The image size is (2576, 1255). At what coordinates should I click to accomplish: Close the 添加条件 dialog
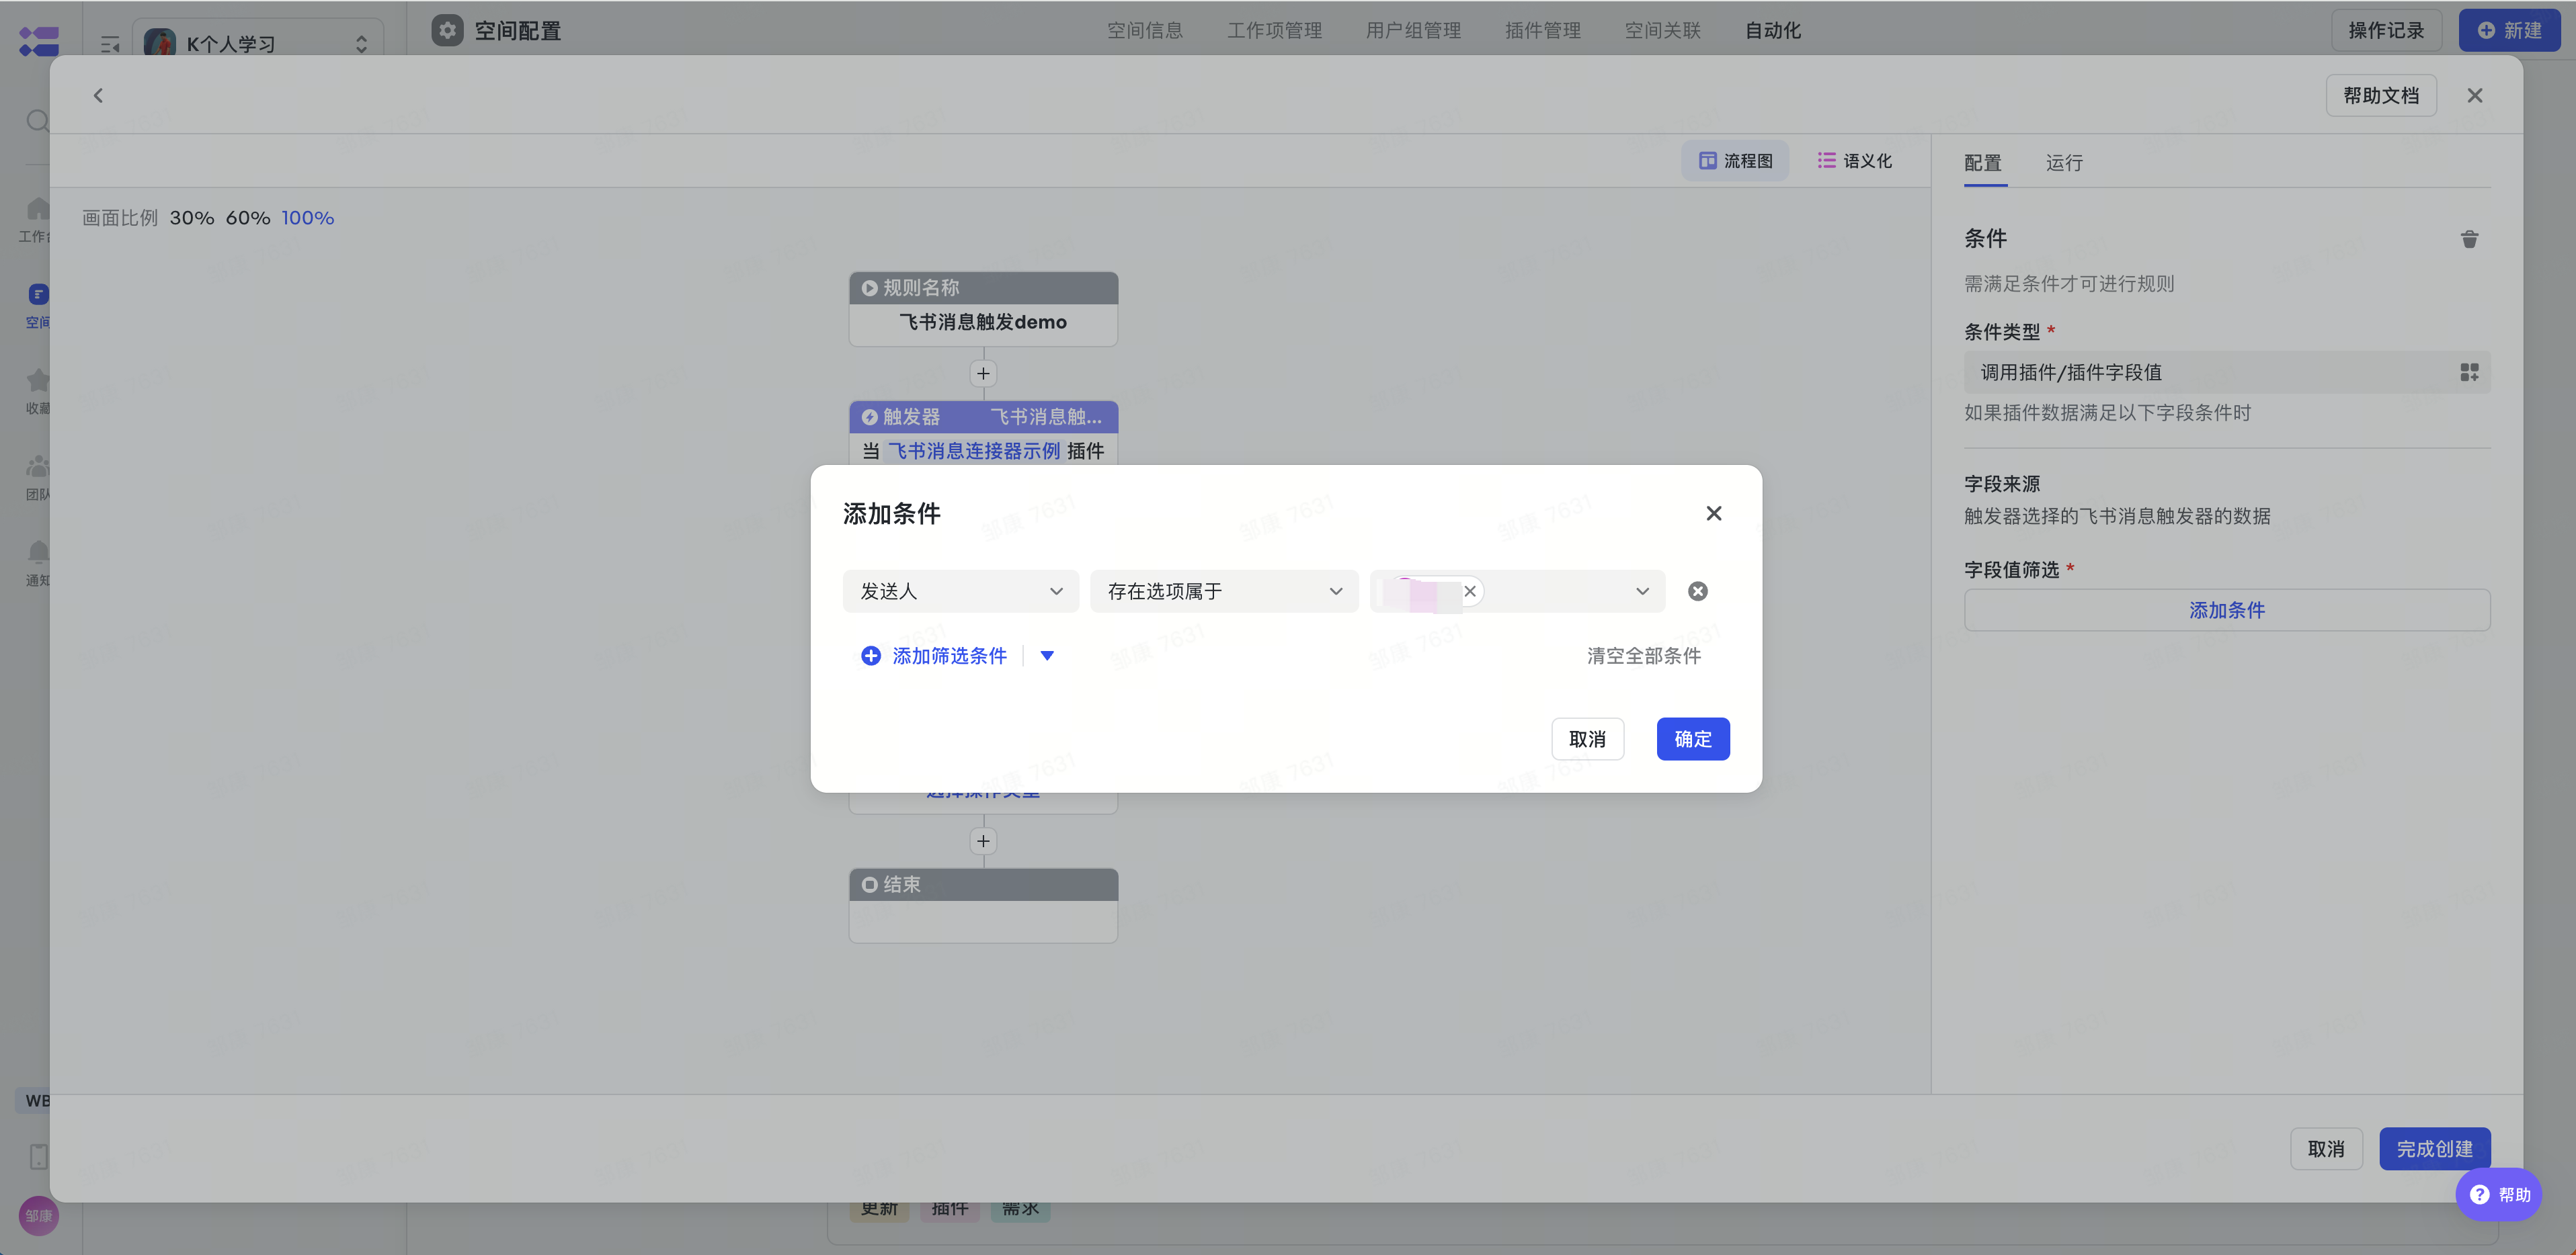coord(1714,513)
